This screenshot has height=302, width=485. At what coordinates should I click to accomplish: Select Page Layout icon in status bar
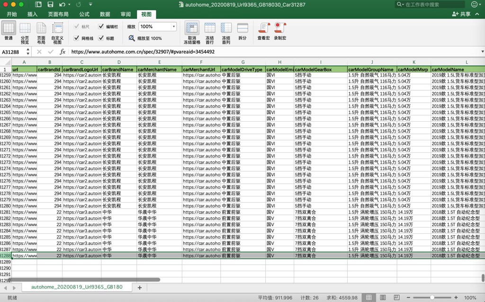coord(383,297)
